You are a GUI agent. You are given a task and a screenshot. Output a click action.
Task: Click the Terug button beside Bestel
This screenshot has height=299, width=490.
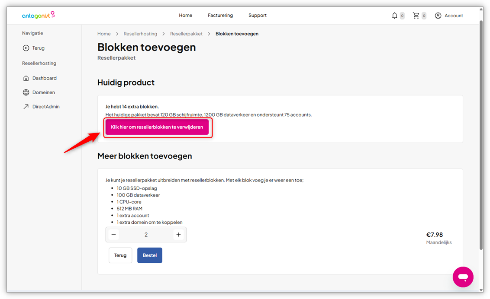pos(120,255)
